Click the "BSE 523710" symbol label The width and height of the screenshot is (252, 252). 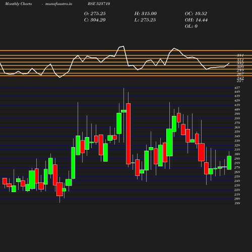click(x=99, y=4)
